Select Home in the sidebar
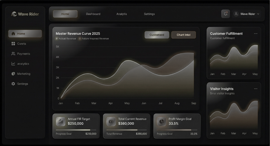The height and width of the screenshot is (146, 270). (x=25, y=34)
